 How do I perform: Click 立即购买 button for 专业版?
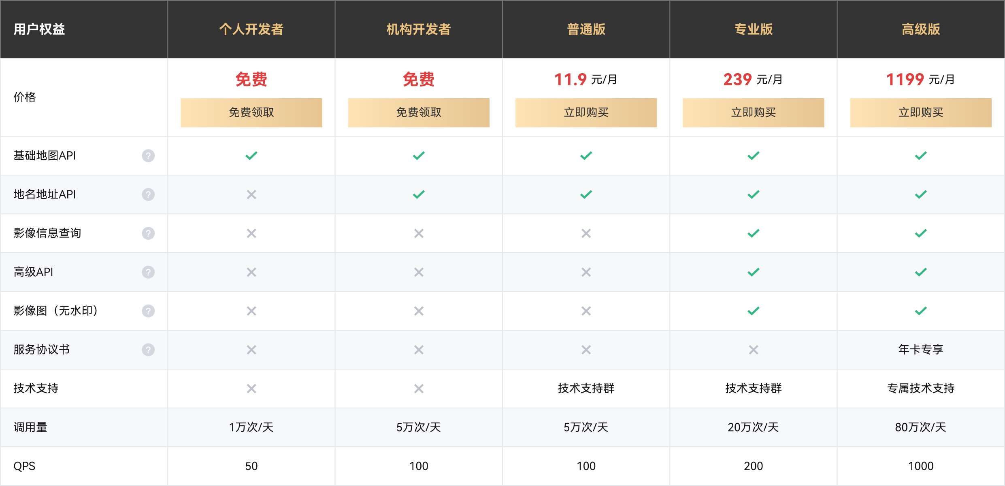pyautogui.click(x=753, y=112)
